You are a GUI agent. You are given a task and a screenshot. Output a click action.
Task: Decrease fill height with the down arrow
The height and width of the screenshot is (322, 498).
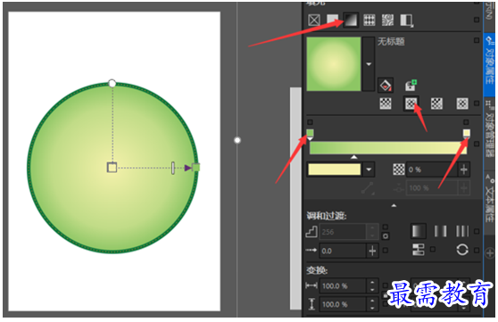tap(372, 308)
